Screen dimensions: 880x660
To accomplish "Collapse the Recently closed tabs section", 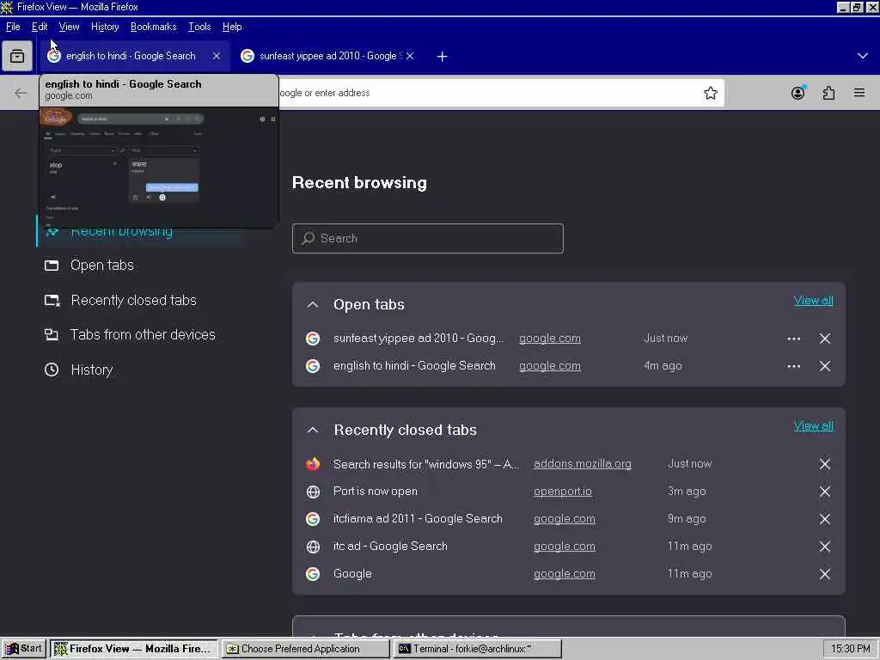I will (x=313, y=431).
